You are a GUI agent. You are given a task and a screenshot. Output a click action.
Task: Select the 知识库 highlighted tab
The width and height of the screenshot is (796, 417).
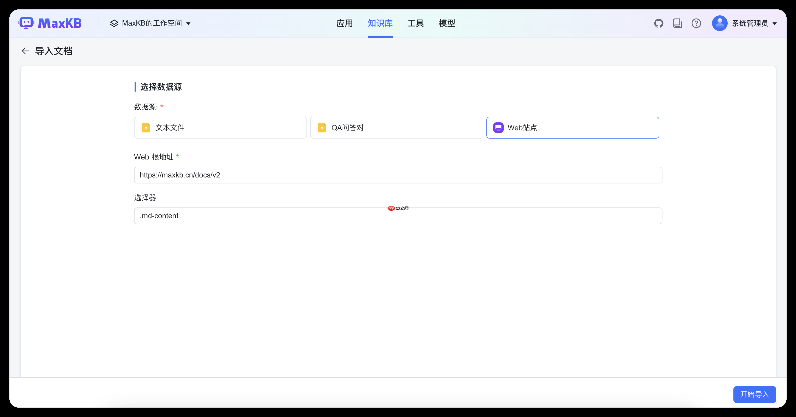tap(380, 23)
